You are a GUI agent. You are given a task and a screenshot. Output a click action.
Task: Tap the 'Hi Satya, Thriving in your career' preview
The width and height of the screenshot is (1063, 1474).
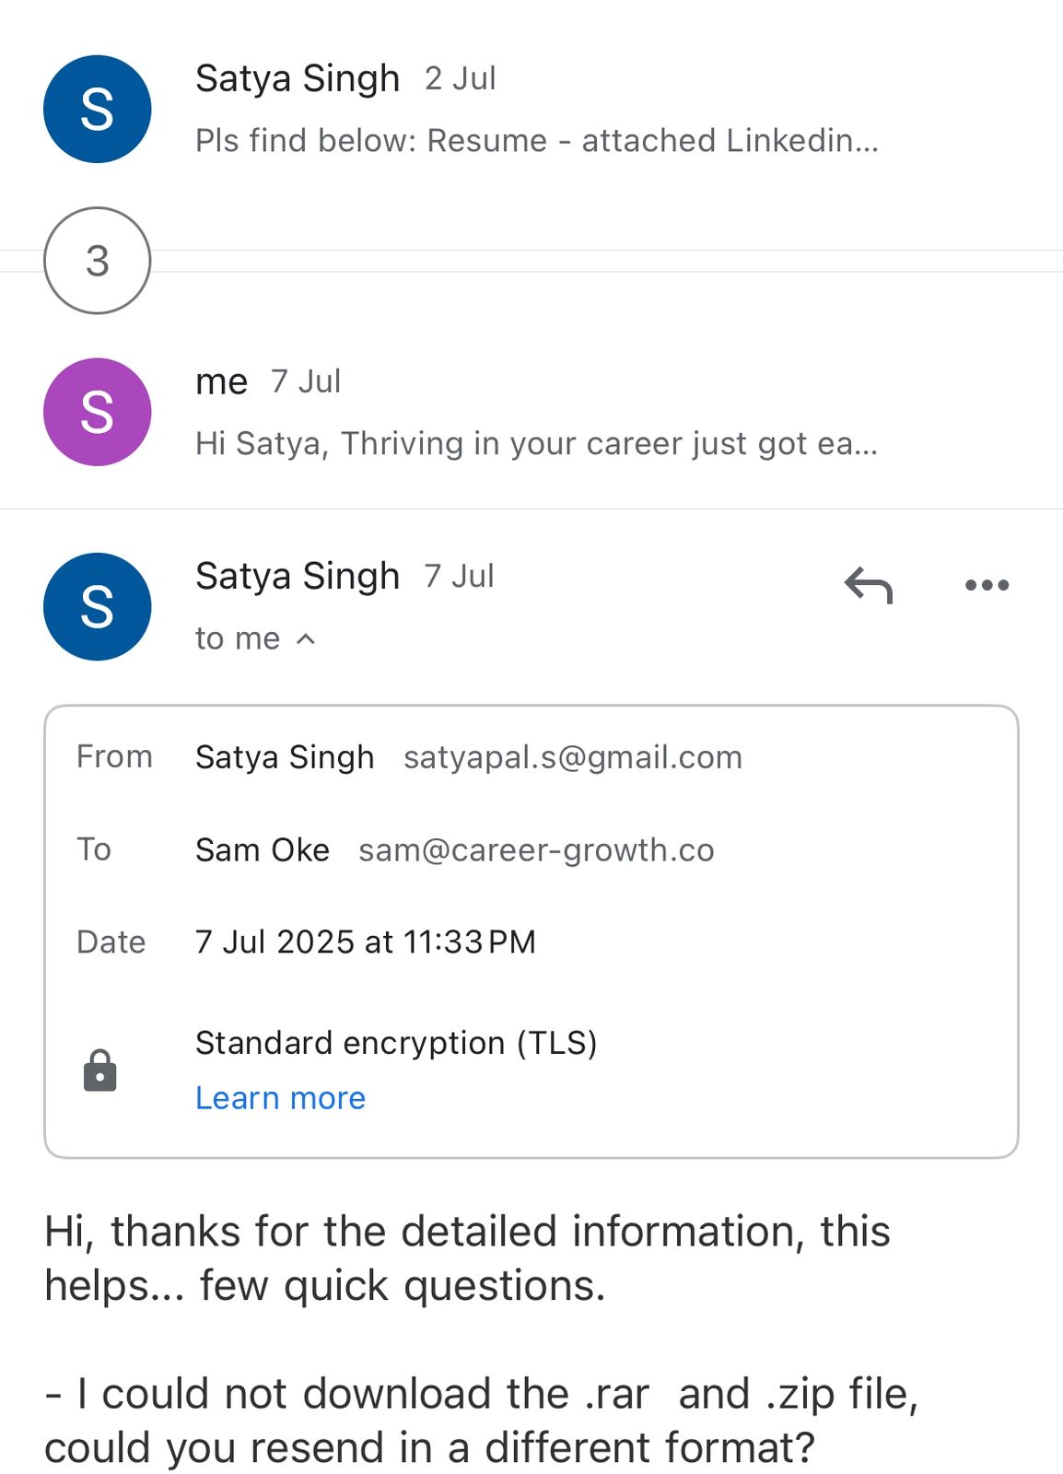pos(536,444)
